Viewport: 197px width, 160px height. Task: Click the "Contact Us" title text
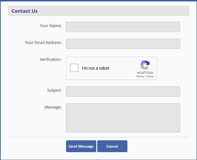coord(25,11)
